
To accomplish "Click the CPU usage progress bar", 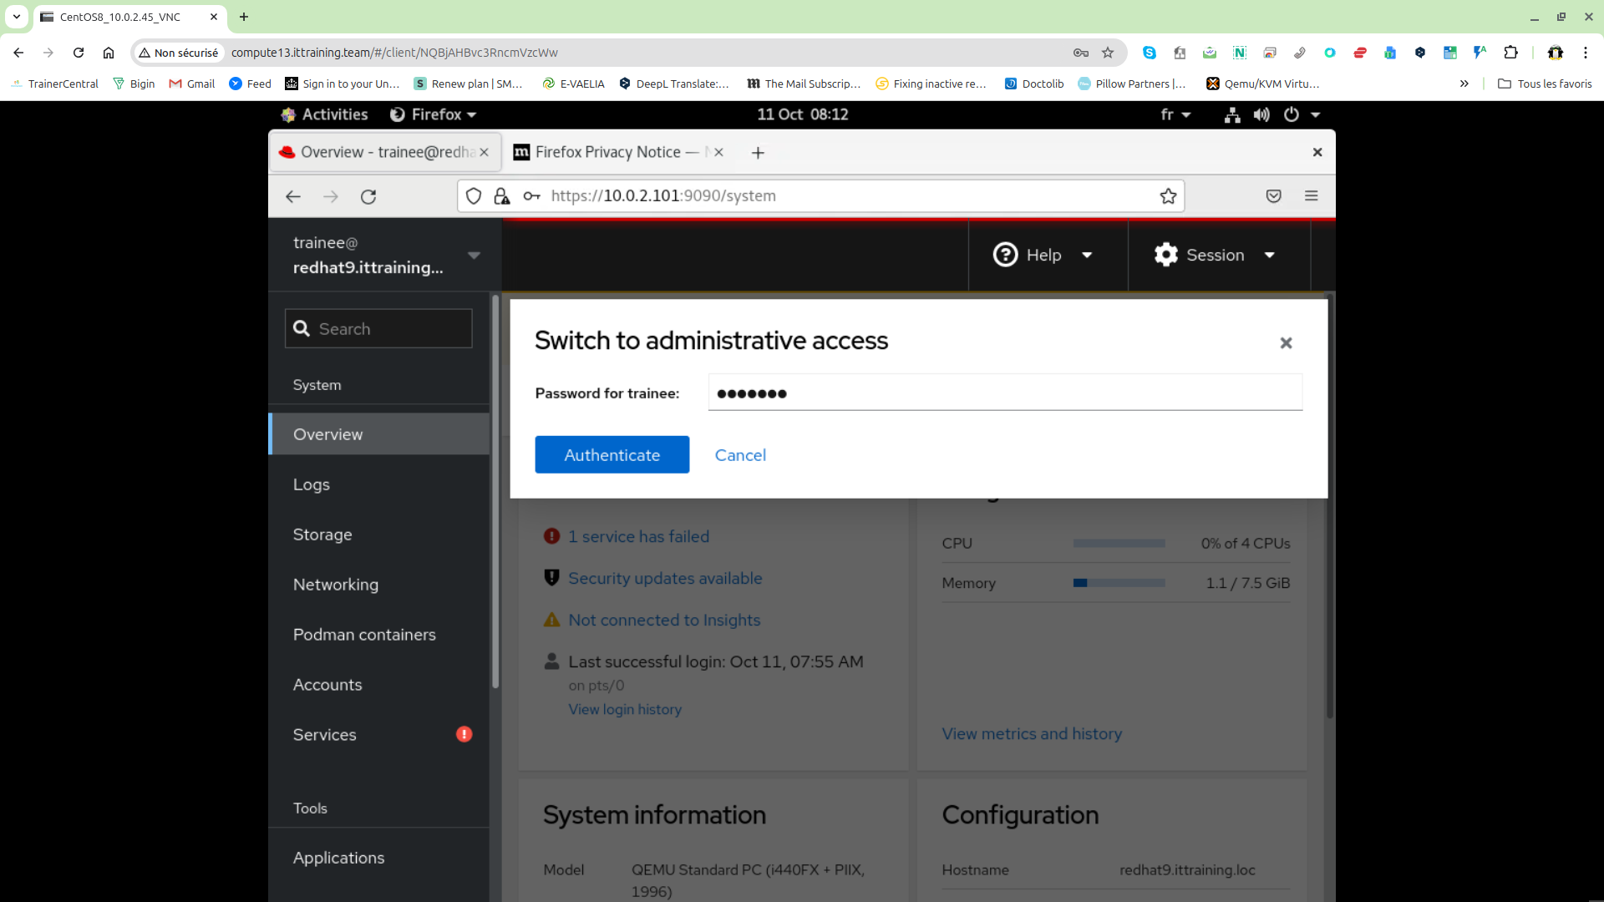I will tap(1119, 543).
